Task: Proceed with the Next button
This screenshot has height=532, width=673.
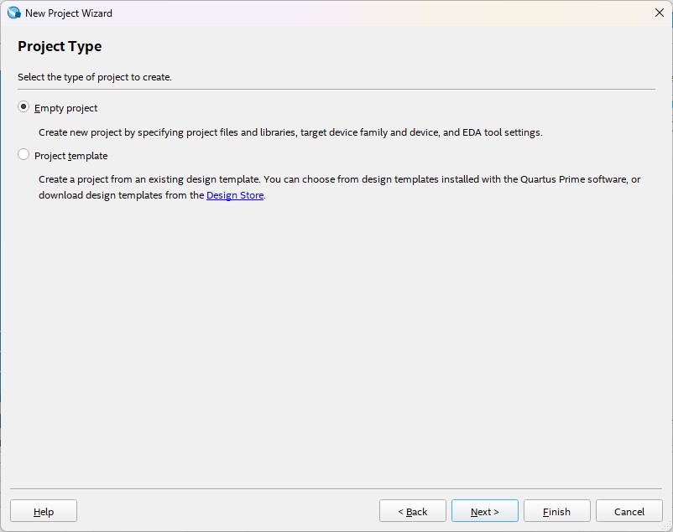Action: point(484,511)
